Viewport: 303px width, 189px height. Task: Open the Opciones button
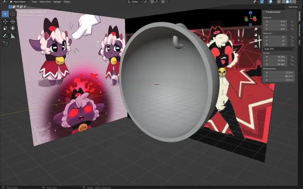294,7
